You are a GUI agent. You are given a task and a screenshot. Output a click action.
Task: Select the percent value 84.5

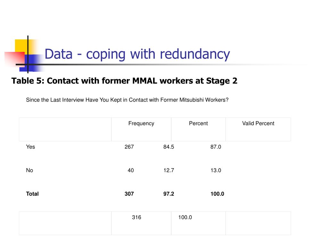coord(168,147)
